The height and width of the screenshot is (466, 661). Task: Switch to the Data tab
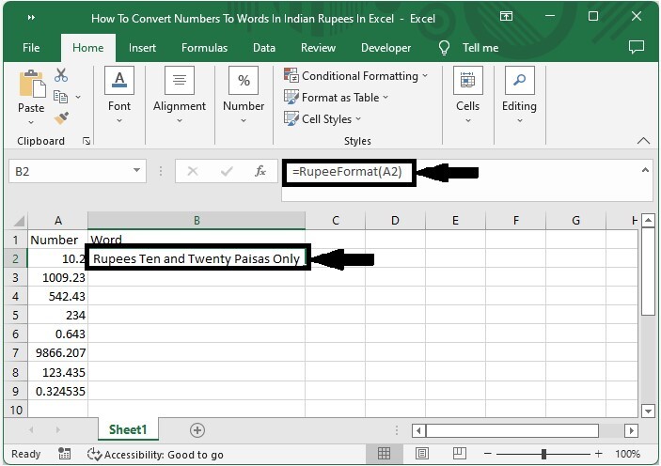pyautogui.click(x=264, y=48)
